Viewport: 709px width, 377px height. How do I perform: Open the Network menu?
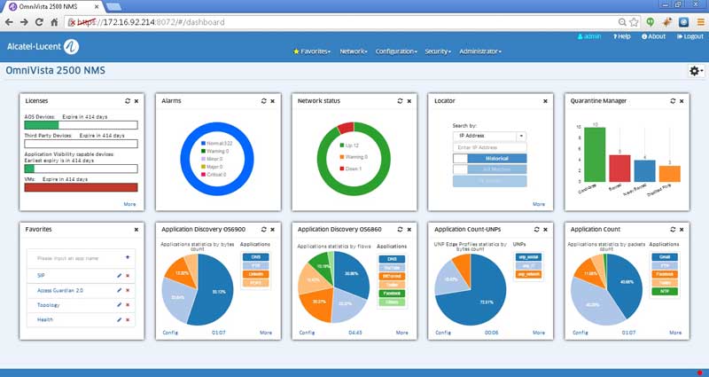pyautogui.click(x=353, y=51)
